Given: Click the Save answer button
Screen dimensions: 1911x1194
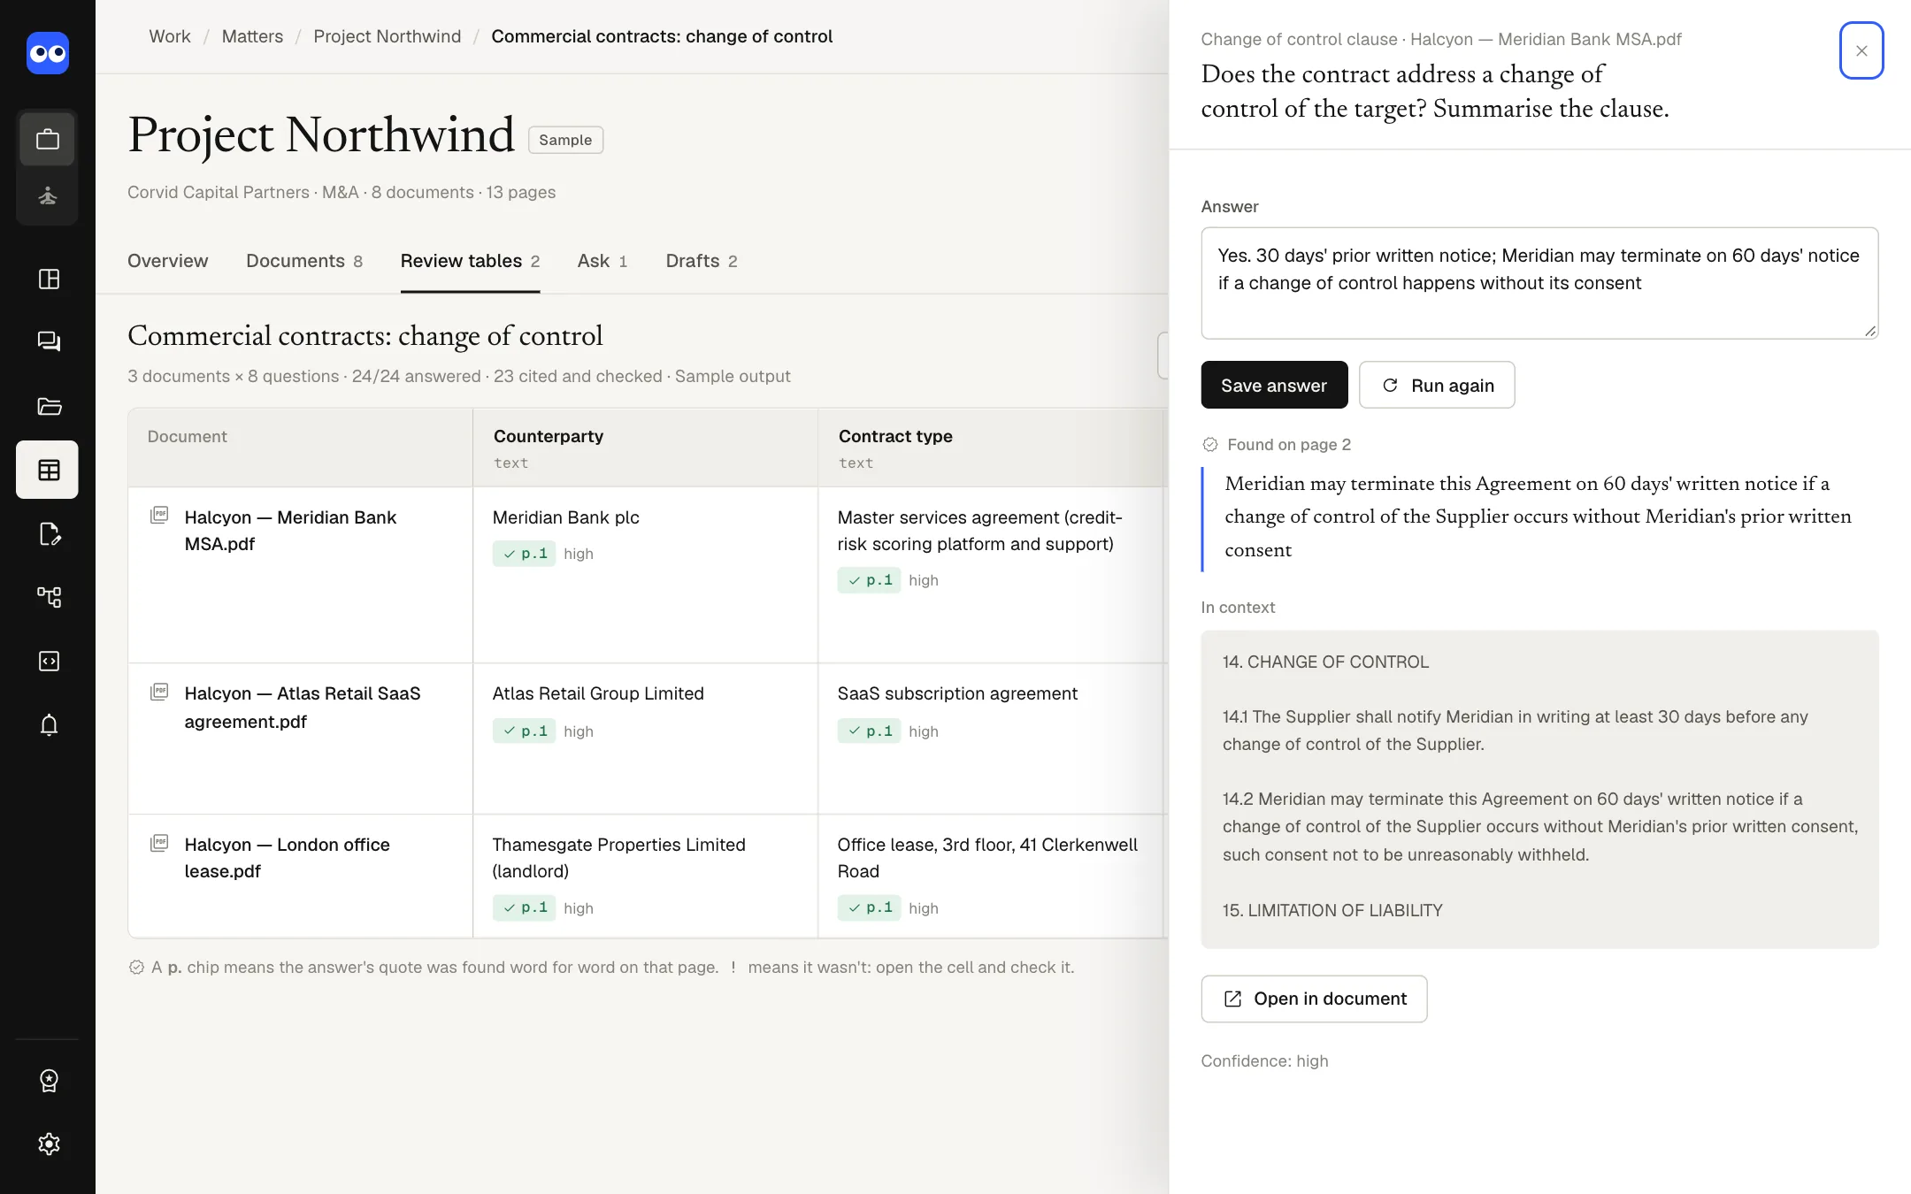Looking at the screenshot, I should 1274,385.
